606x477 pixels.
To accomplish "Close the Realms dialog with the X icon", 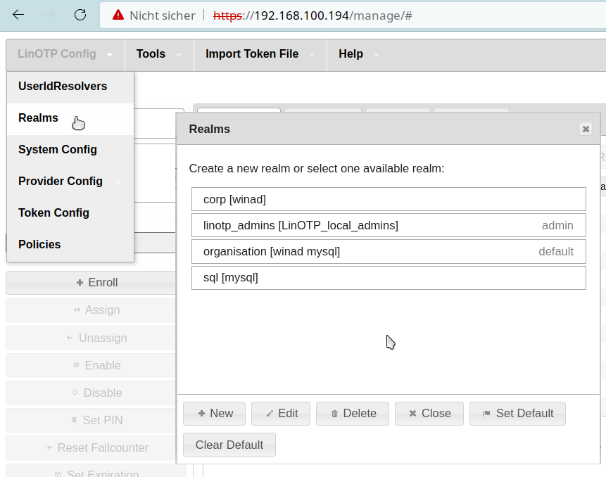I will 585,129.
